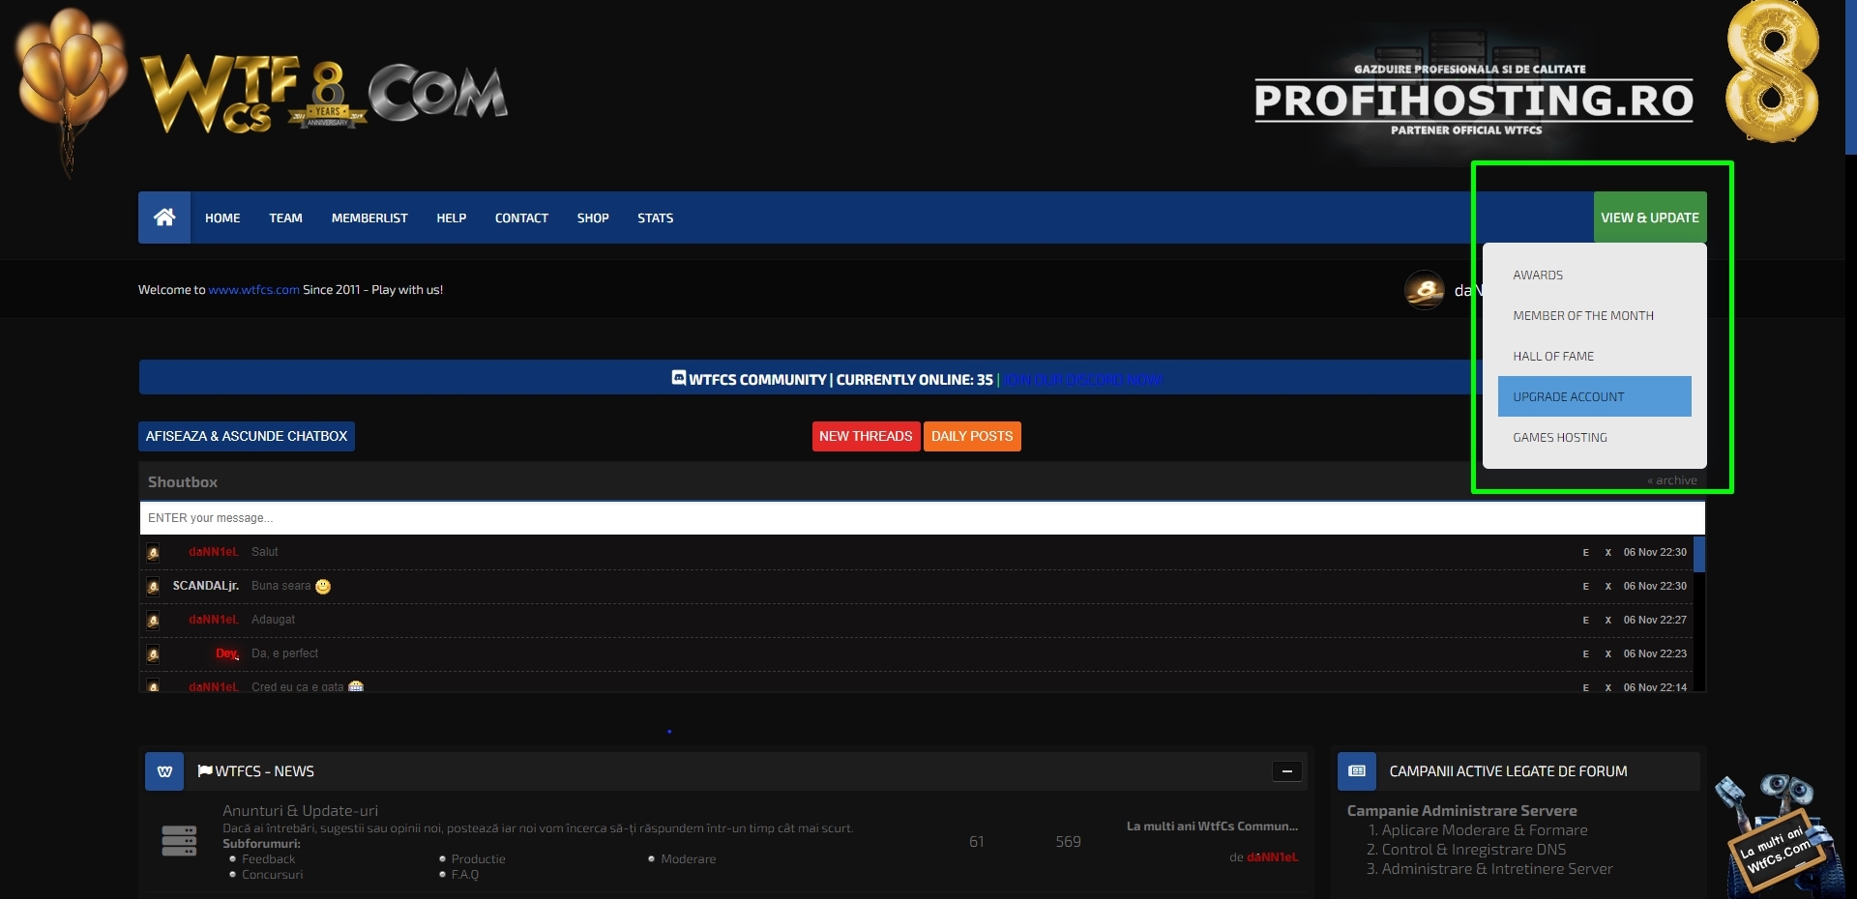Click the Anunturi & Update-uri forum icon
Screen dimensions: 1857x899
(x=179, y=841)
